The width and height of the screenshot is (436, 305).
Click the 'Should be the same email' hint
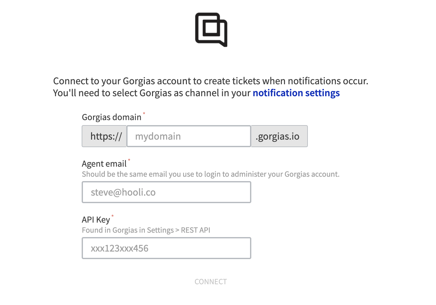(x=211, y=174)
